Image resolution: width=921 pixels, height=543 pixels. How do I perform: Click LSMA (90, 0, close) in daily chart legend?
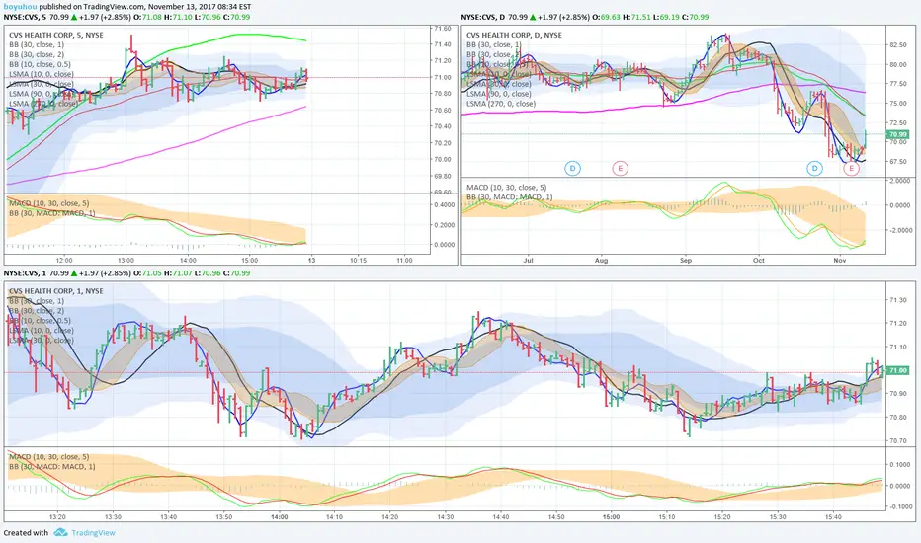pyautogui.click(x=499, y=94)
